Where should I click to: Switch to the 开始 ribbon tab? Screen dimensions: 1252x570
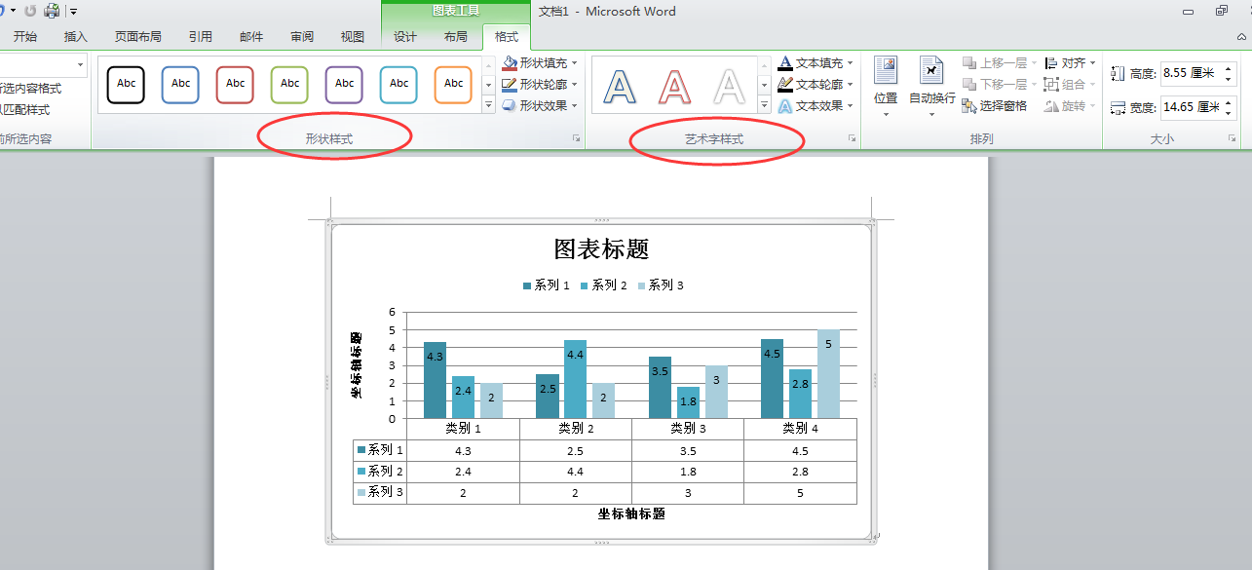(25, 37)
